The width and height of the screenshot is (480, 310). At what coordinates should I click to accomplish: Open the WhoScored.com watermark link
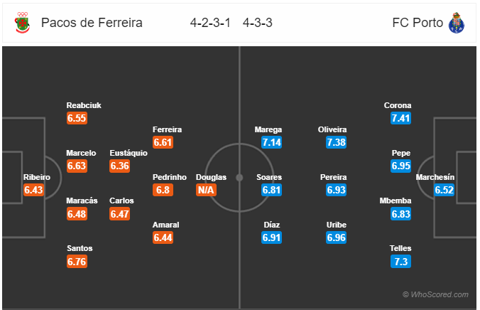(435, 294)
